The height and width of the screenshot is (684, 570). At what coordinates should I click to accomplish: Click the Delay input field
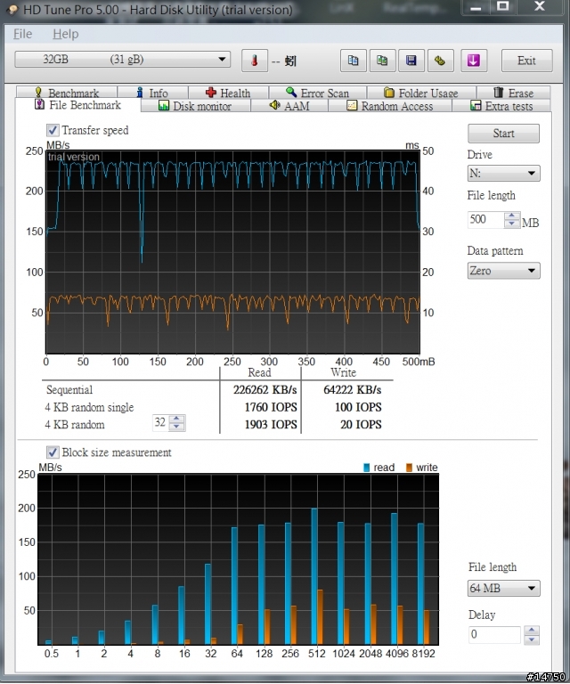click(x=494, y=634)
